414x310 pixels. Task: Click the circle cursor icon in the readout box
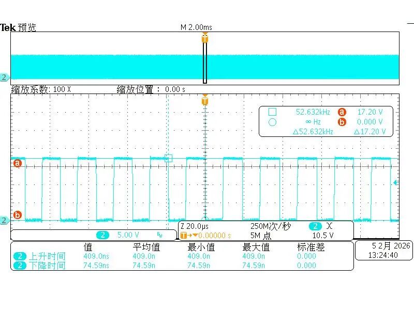click(273, 122)
